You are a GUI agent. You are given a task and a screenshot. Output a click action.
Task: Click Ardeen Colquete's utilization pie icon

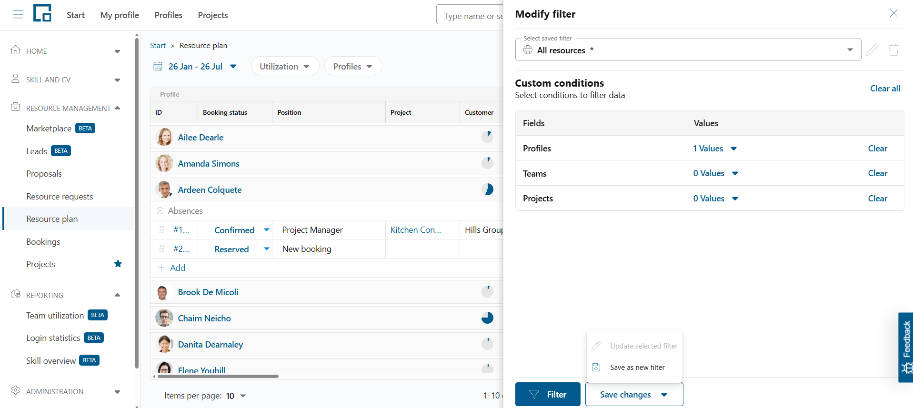(x=487, y=189)
